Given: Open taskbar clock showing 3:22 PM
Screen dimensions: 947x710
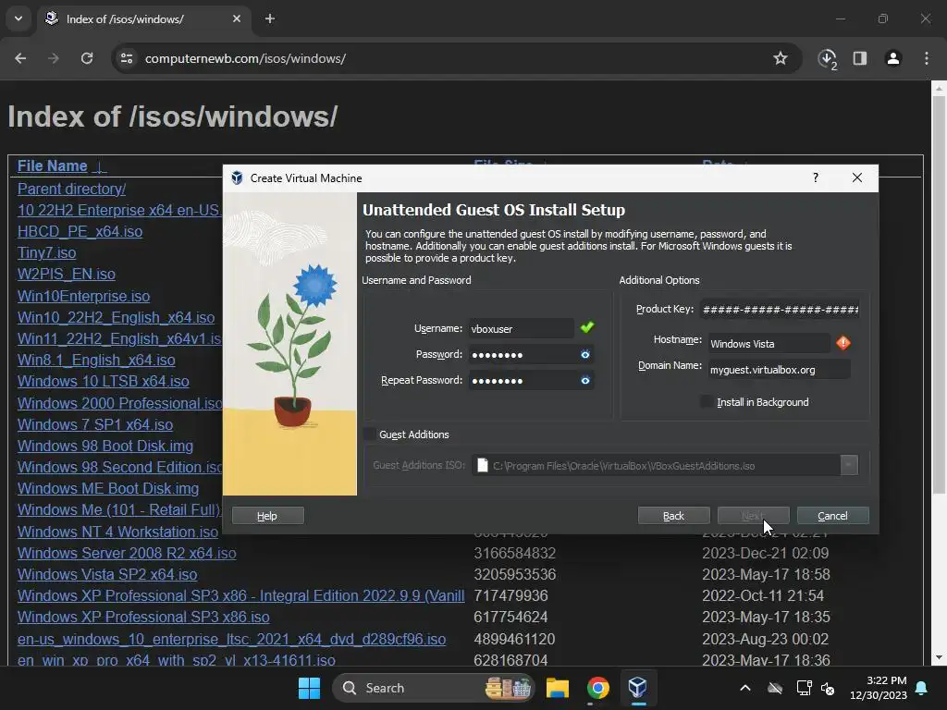Looking at the screenshot, I should (x=879, y=688).
